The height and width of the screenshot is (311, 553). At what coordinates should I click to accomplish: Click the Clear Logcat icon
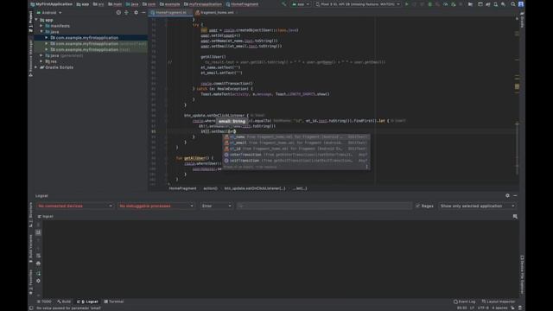(x=38, y=225)
